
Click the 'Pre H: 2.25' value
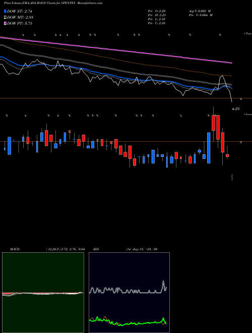coord(157,15)
